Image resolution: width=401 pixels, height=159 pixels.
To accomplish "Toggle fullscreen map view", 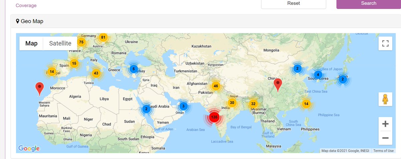I will tap(385, 43).
